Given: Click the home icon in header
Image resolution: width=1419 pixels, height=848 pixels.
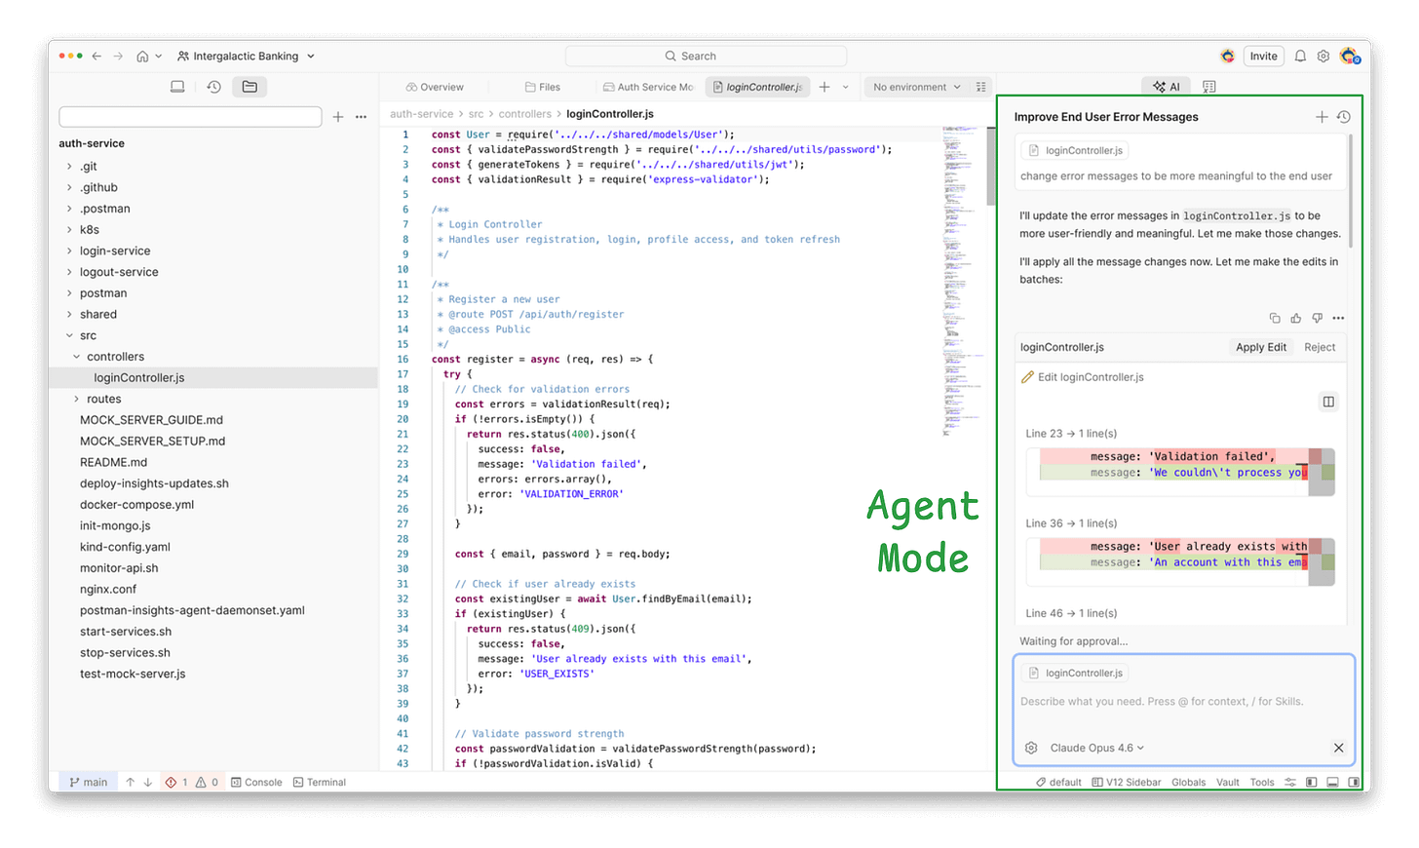Looking at the screenshot, I should 142,57.
